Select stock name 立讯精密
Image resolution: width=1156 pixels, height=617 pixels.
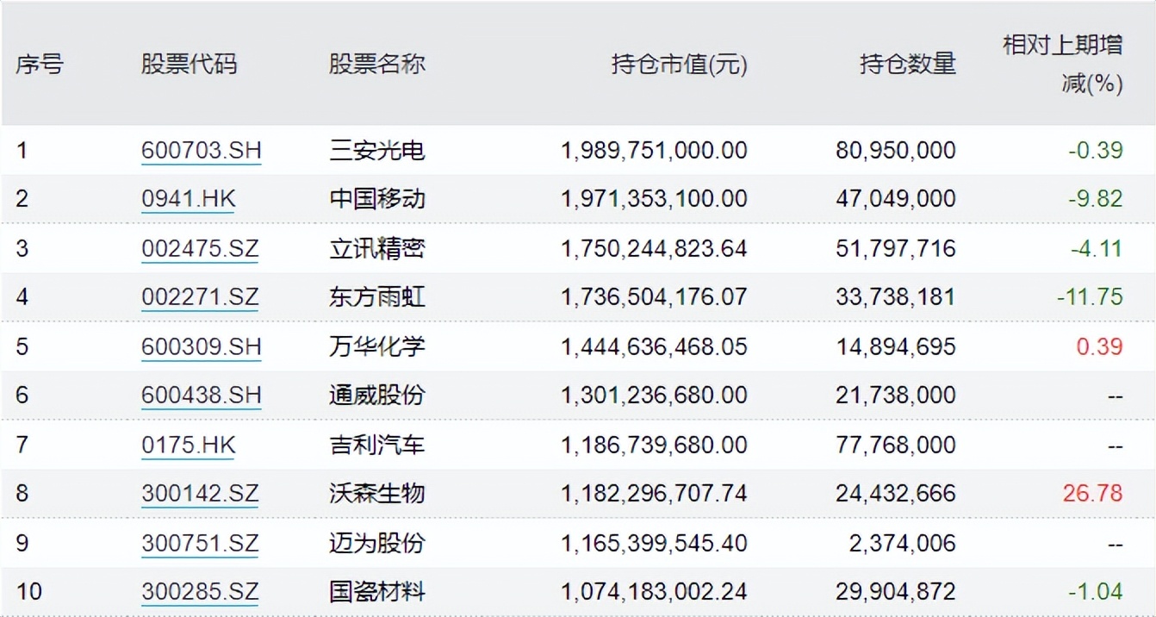click(x=377, y=249)
